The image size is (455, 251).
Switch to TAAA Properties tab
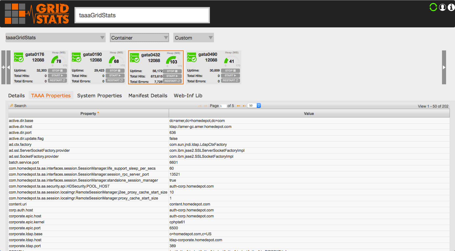[x=51, y=95]
